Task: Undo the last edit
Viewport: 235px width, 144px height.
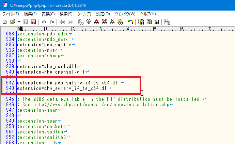Action: (44, 21)
